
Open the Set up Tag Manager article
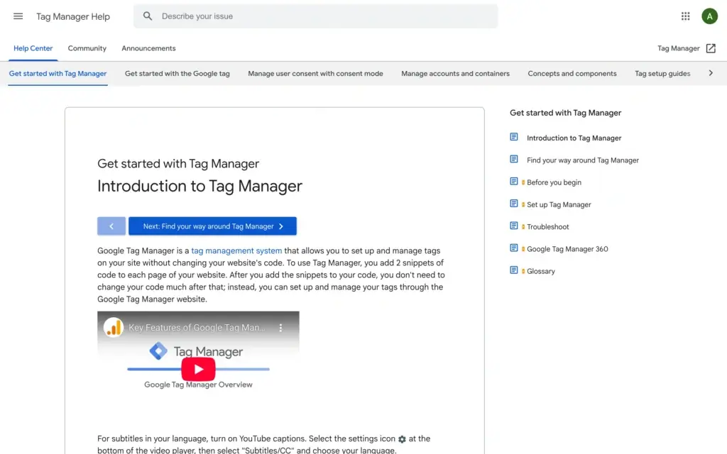(x=559, y=205)
